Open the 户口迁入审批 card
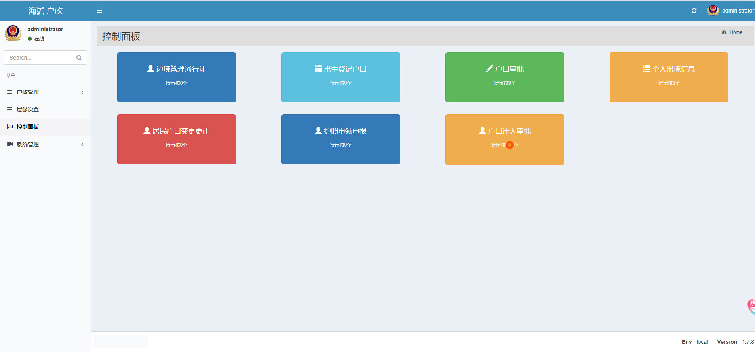The image size is (755, 352). point(505,139)
